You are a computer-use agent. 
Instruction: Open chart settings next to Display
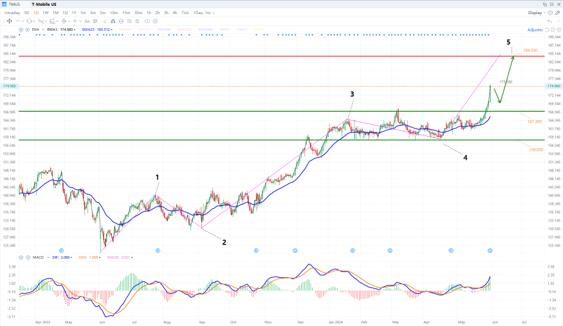click(550, 13)
